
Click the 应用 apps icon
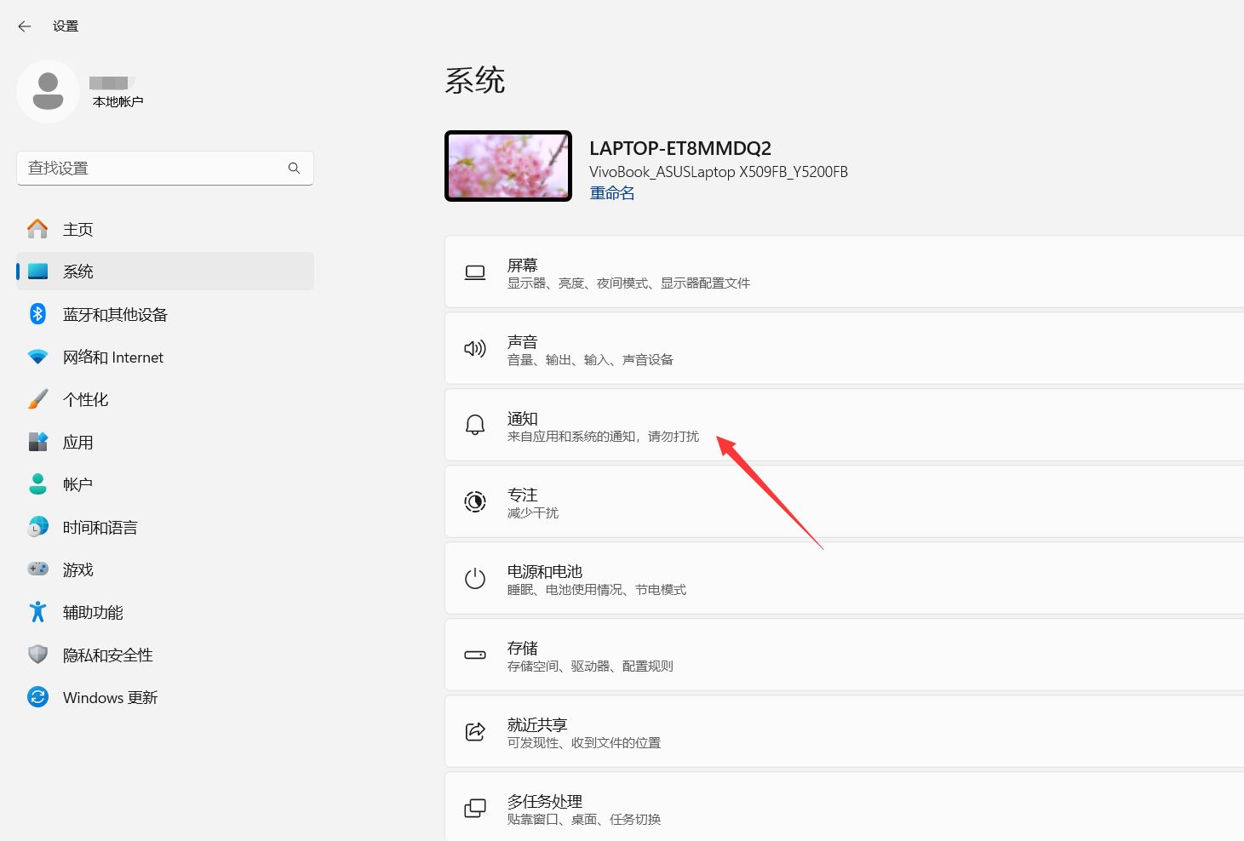point(37,442)
